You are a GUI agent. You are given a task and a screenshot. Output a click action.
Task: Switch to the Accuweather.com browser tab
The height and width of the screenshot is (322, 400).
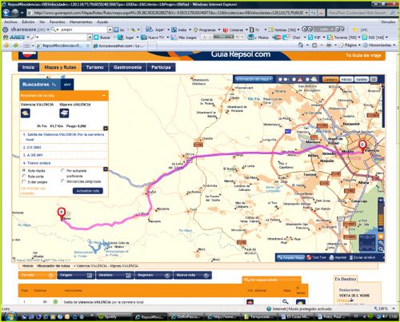click(120, 46)
